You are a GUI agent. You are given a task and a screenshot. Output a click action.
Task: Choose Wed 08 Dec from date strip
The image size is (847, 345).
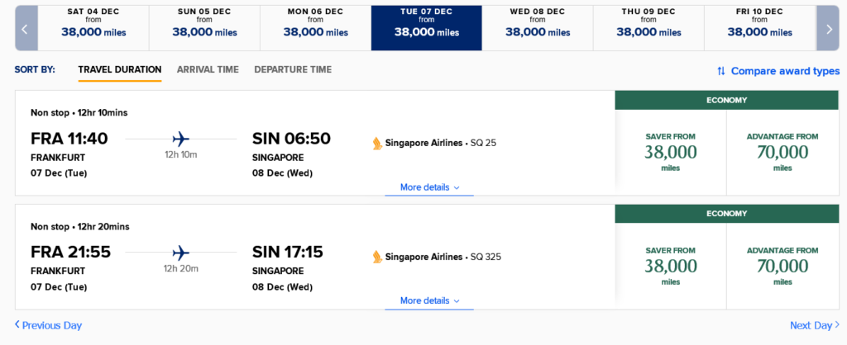(x=538, y=26)
